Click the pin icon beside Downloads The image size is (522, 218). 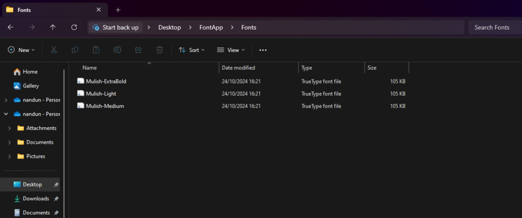point(56,199)
